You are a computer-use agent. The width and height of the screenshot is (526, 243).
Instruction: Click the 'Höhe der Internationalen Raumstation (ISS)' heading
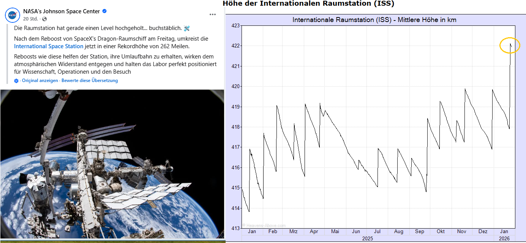point(308,4)
